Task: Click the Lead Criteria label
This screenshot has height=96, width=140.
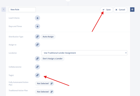Action: [x=14, y=18]
